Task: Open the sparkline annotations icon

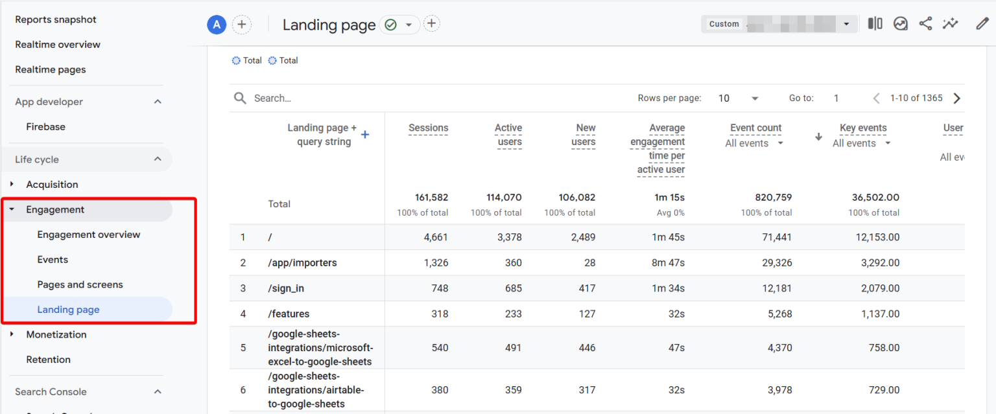Action: (951, 24)
